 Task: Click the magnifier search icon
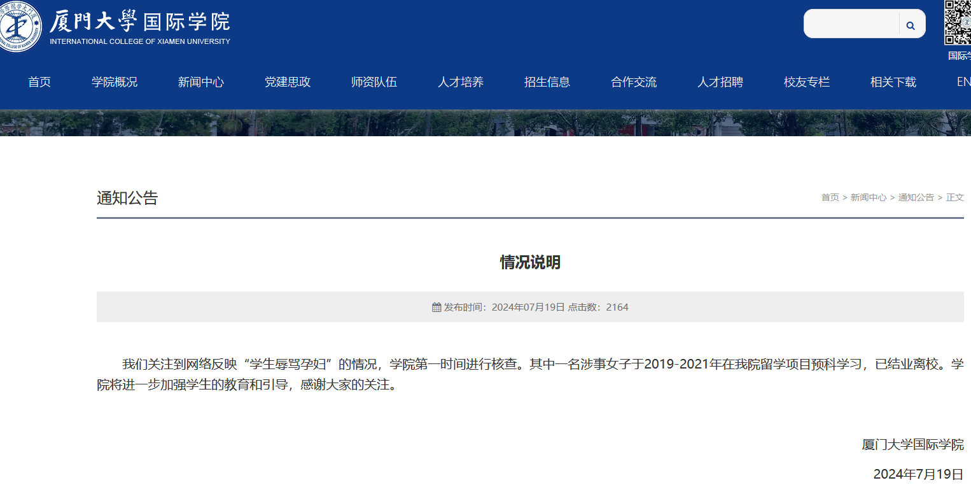(911, 25)
